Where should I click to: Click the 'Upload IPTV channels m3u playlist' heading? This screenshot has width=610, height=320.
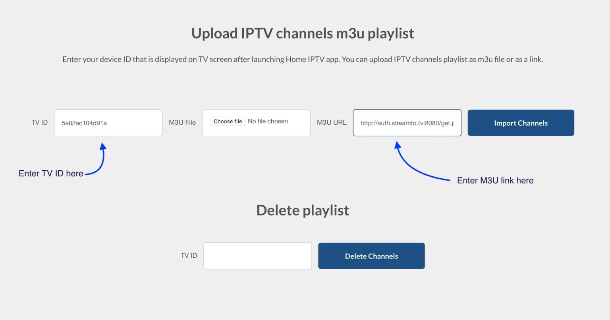(303, 33)
